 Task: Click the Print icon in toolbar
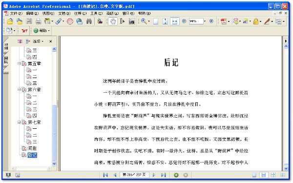pyautogui.click(x=39, y=21)
